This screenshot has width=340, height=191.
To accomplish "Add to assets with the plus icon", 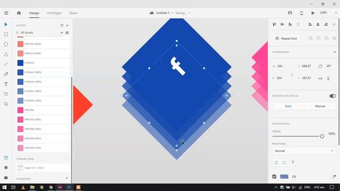I will (67, 25).
